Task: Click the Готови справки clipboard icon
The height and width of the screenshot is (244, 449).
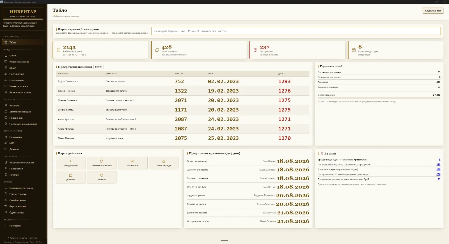Action: coord(6,194)
